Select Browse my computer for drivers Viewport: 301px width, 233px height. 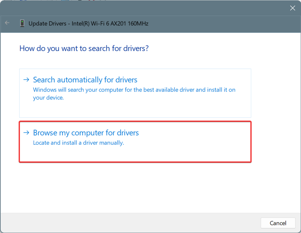135,142
